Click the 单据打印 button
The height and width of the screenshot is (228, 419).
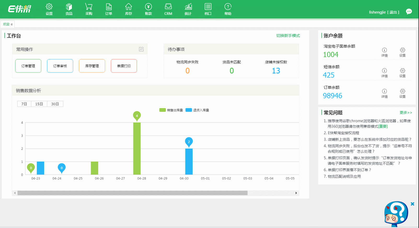124,66
